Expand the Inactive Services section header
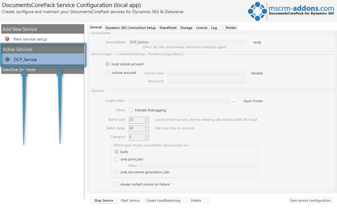Viewport: 337px width, 209px height. pos(42,70)
